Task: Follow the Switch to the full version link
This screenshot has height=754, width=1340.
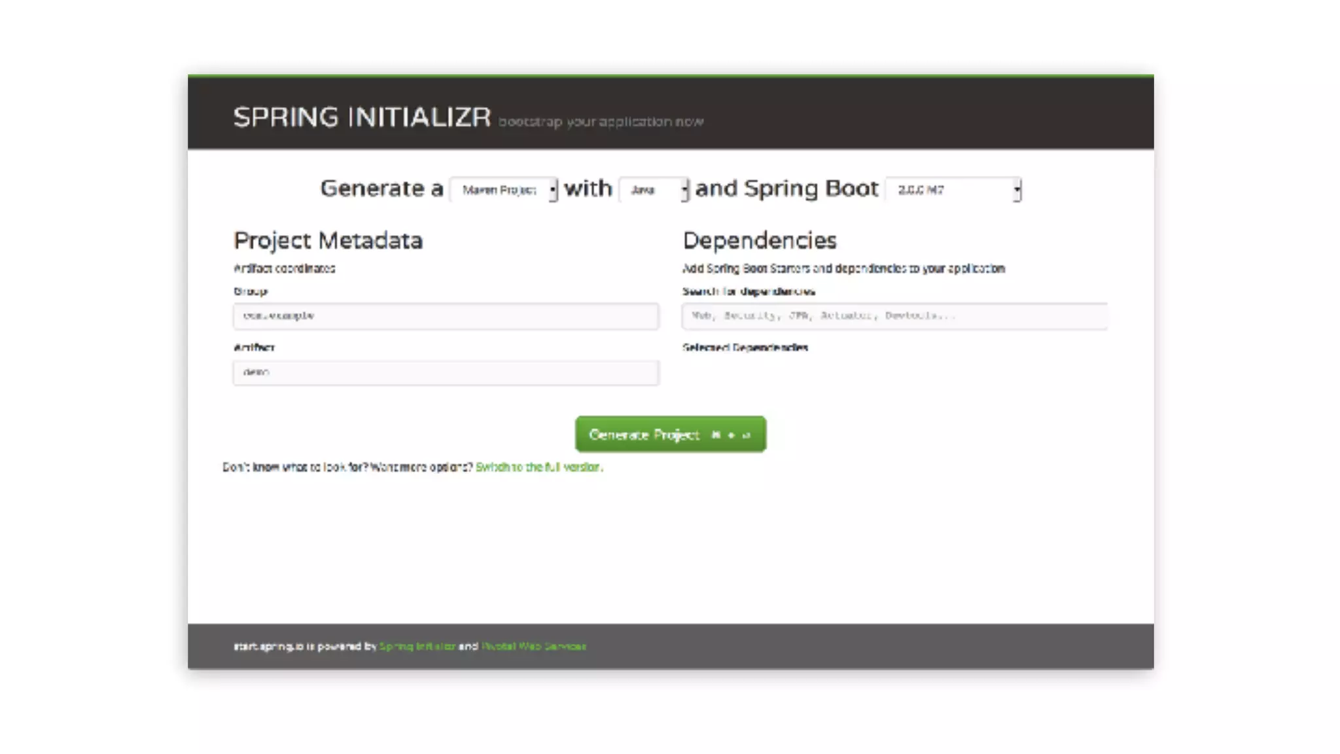Action: [x=538, y=467]
